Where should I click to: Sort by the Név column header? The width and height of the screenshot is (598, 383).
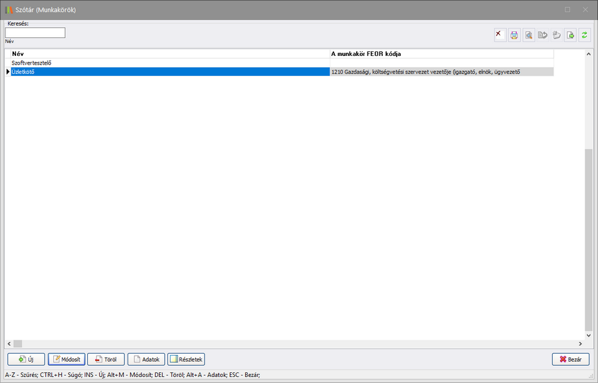166,53
